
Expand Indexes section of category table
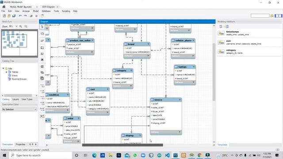point(131,86)
